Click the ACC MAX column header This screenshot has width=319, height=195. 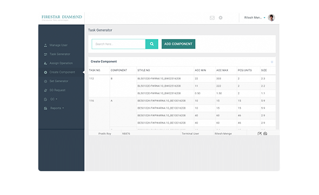point(222,70)
